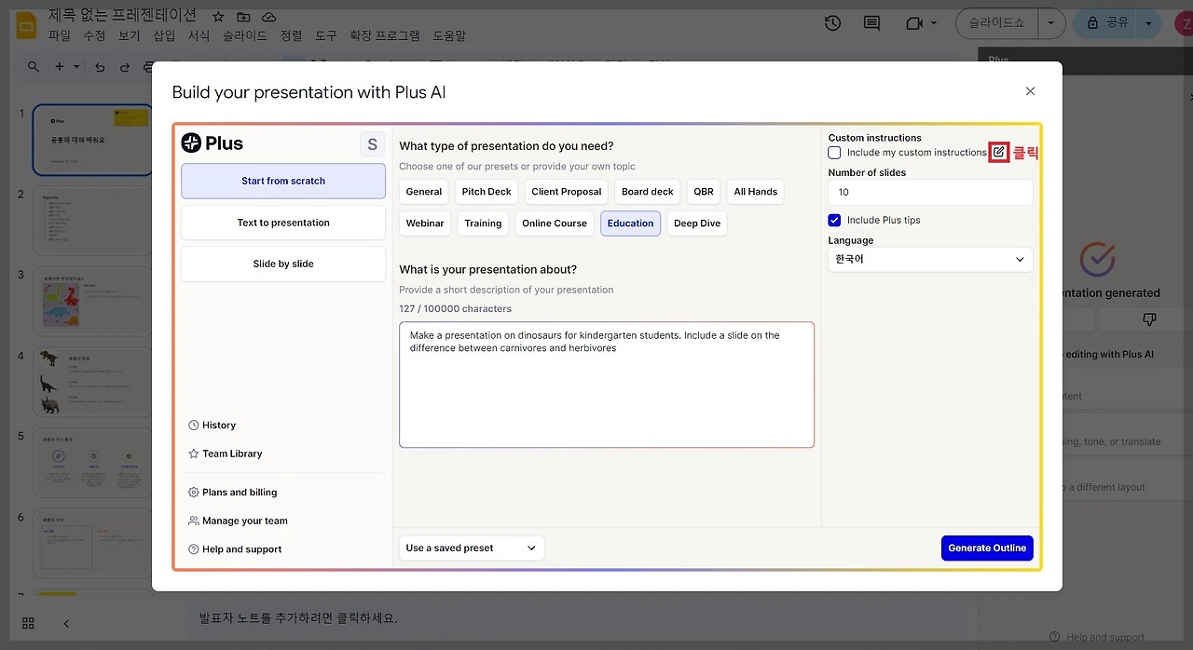Choose the Education preset

[x=631, y=223]
